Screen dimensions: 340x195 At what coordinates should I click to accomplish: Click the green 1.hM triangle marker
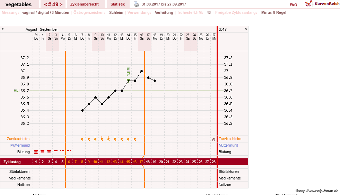(x=128, y=81)
